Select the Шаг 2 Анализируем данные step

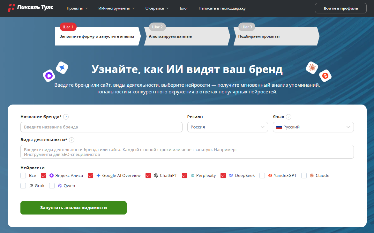coord(187,36)
